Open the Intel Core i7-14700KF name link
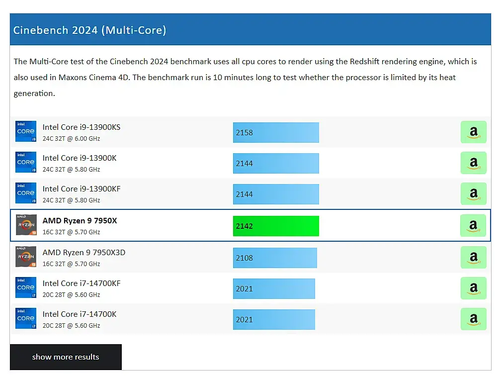 [82, 283]
